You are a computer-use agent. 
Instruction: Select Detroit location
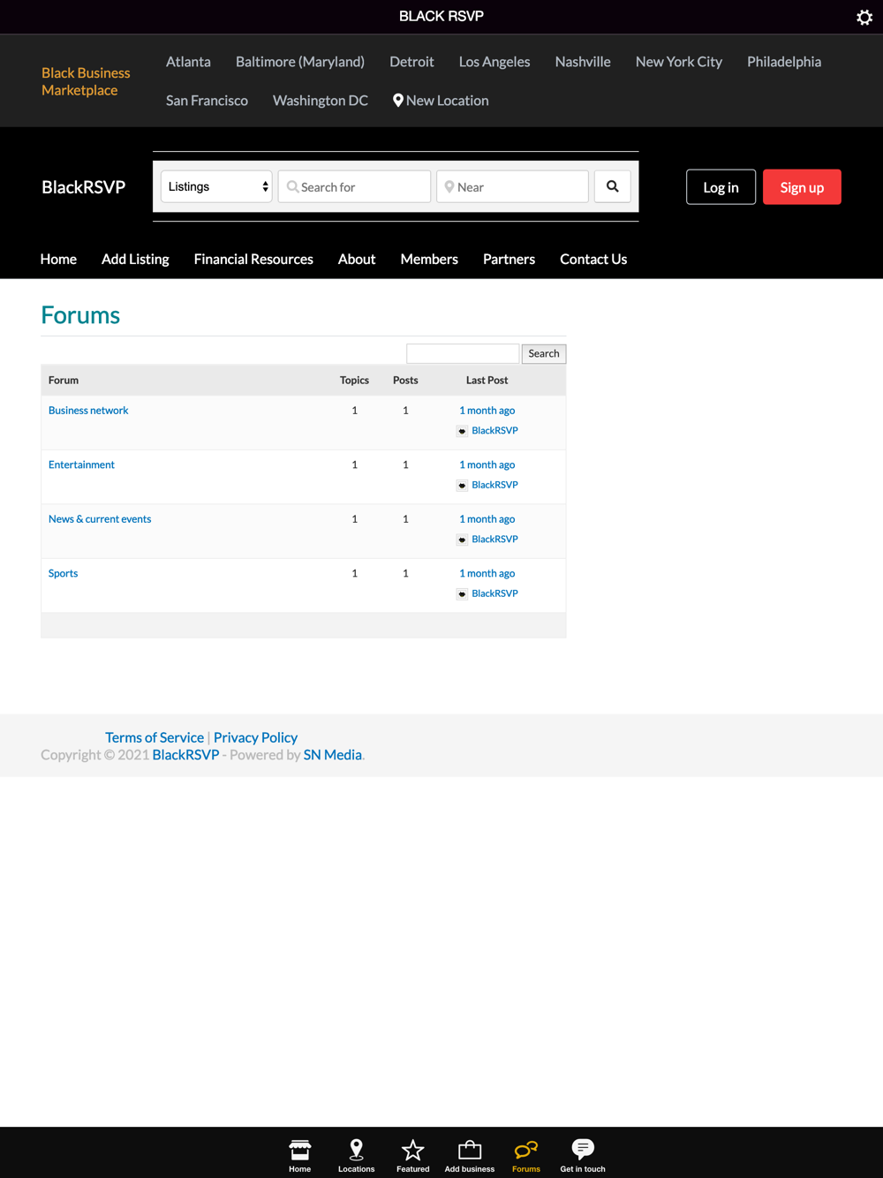tap(411, 62)
